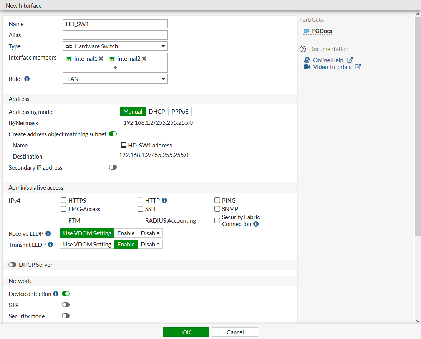Open the Video Tutorials link
Screen dimensions: 421x339
tap(333, 67)
